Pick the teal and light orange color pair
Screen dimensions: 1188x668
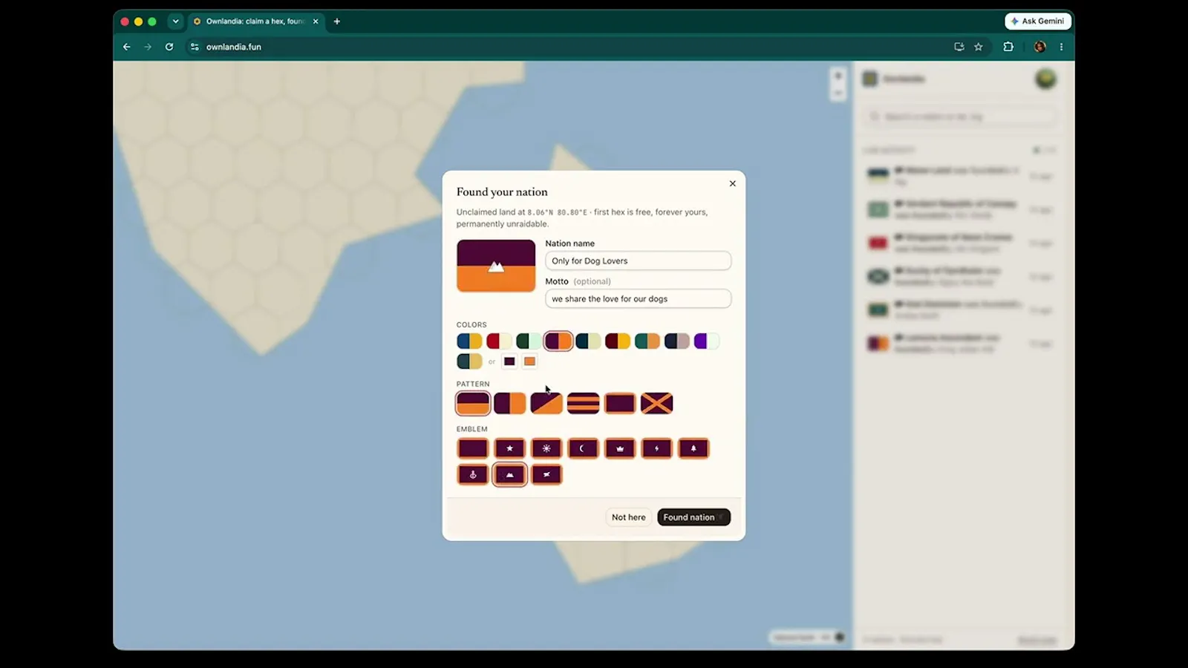(647, 341)
